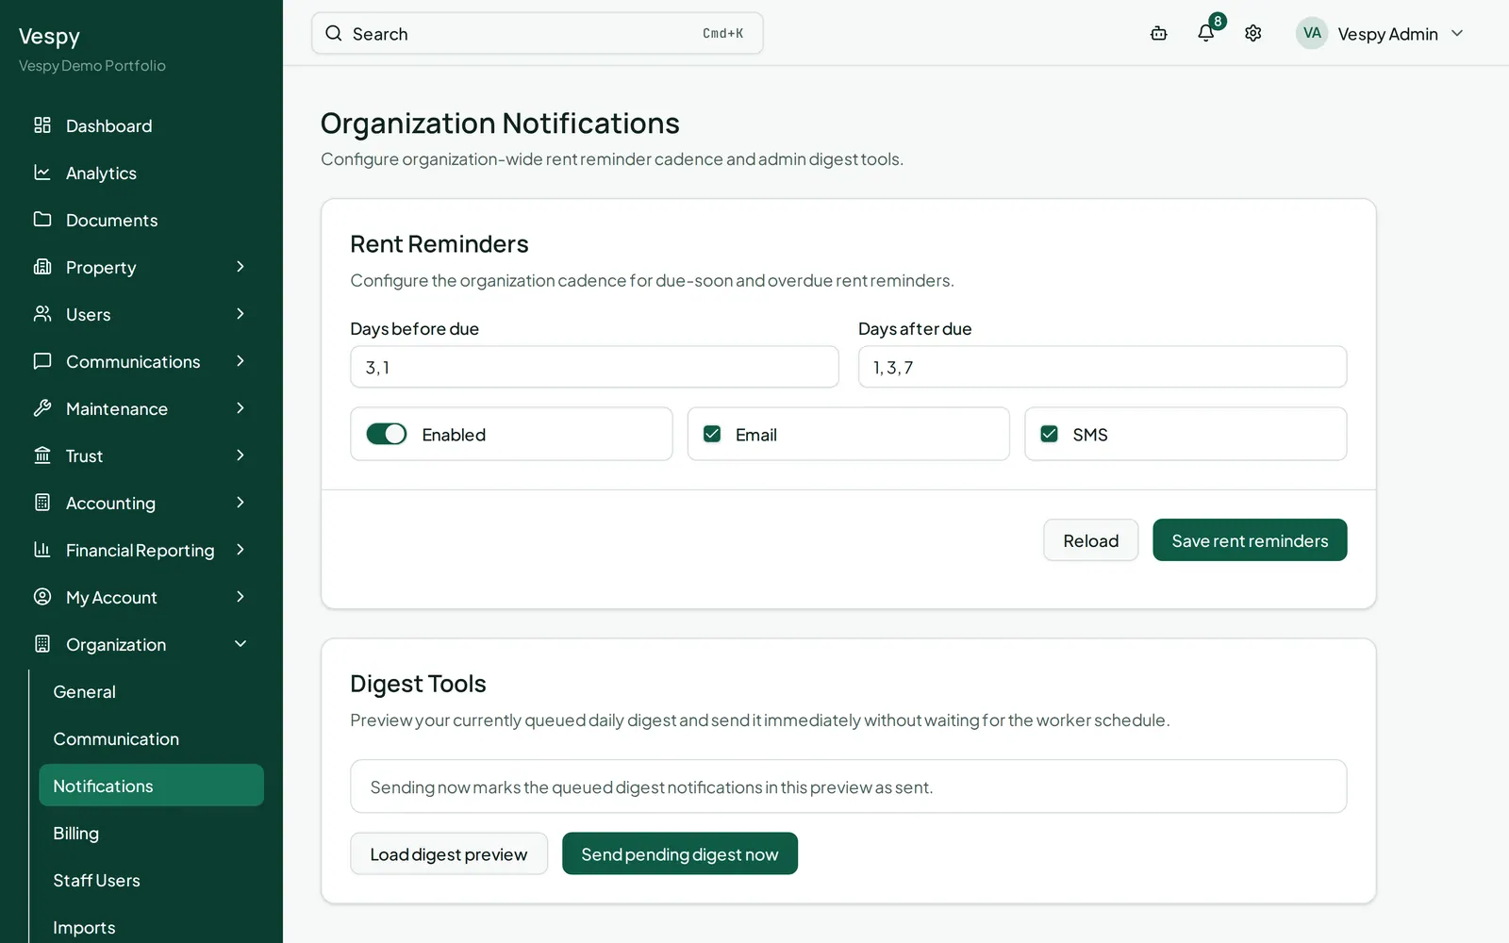Click the 'Sending now marks' notice text
The image size is (1509, 943).
(652, 787)
